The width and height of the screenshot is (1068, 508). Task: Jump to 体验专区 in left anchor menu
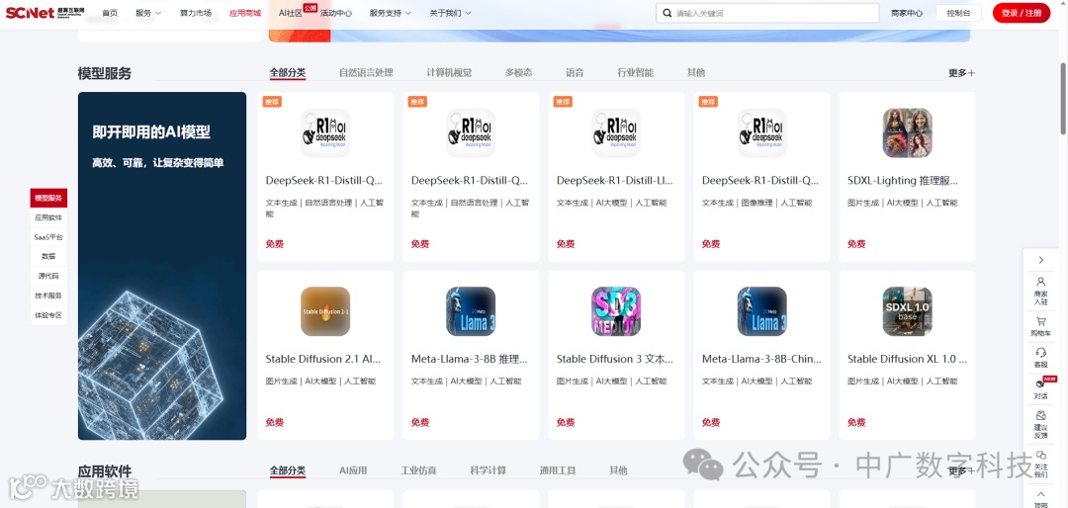point(48,315)
